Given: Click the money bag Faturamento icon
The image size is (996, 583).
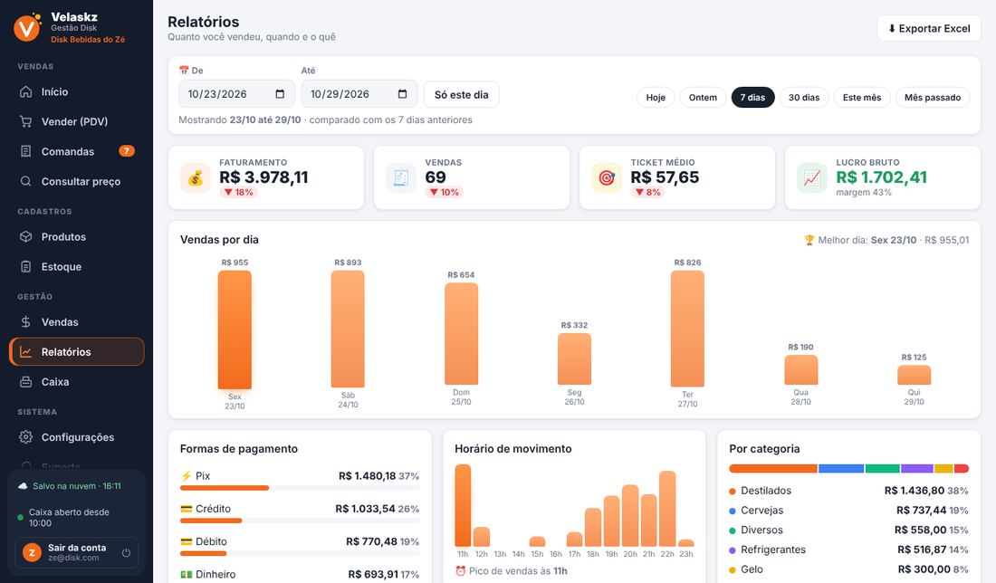Looking at the screenshot, I should [195, 177].
